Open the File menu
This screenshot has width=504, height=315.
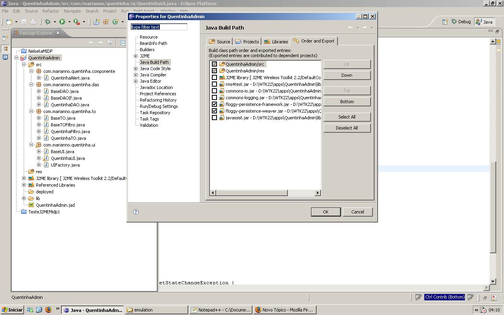[5, 11]
